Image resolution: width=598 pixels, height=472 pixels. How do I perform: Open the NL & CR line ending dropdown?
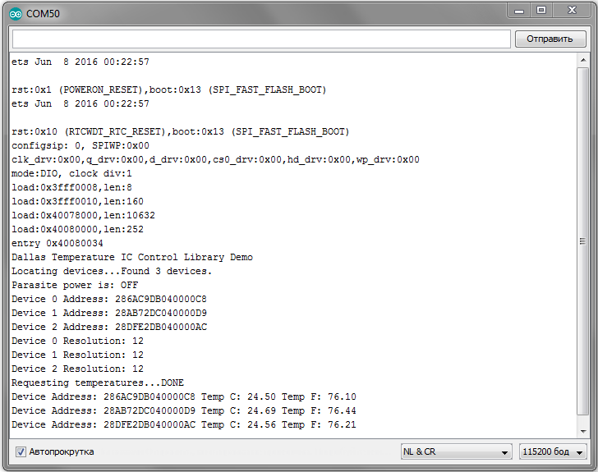[x=456, y=451]
